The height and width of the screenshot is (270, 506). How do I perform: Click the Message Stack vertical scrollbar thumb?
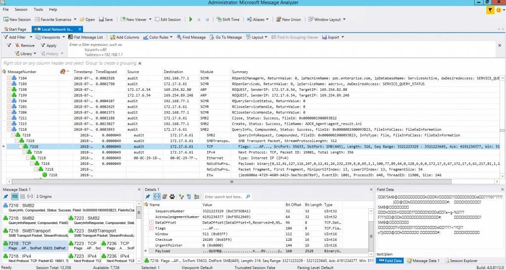tap(139, 212)
